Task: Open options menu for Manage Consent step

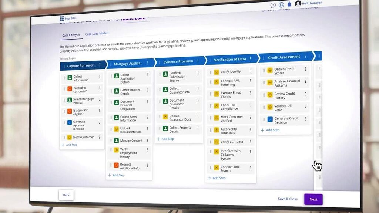Action: click(148, 140)
